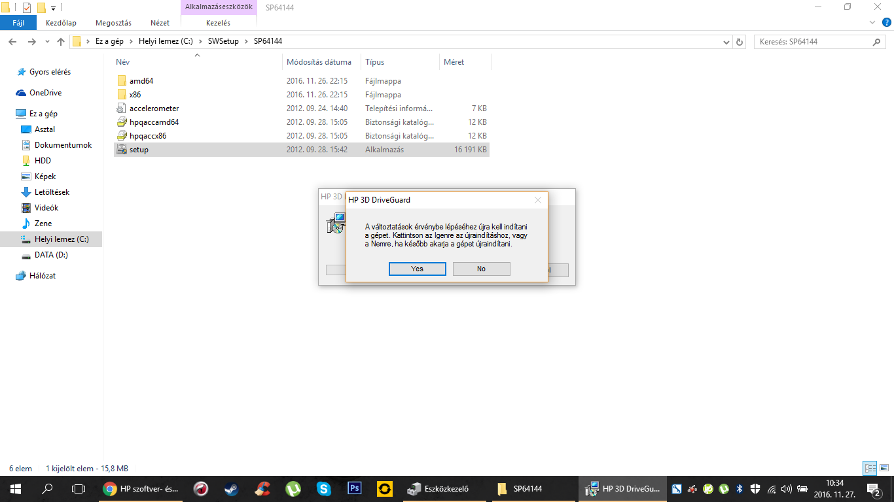
Task: Open the Windows Start menu
Action: click(x=16, y=489)
